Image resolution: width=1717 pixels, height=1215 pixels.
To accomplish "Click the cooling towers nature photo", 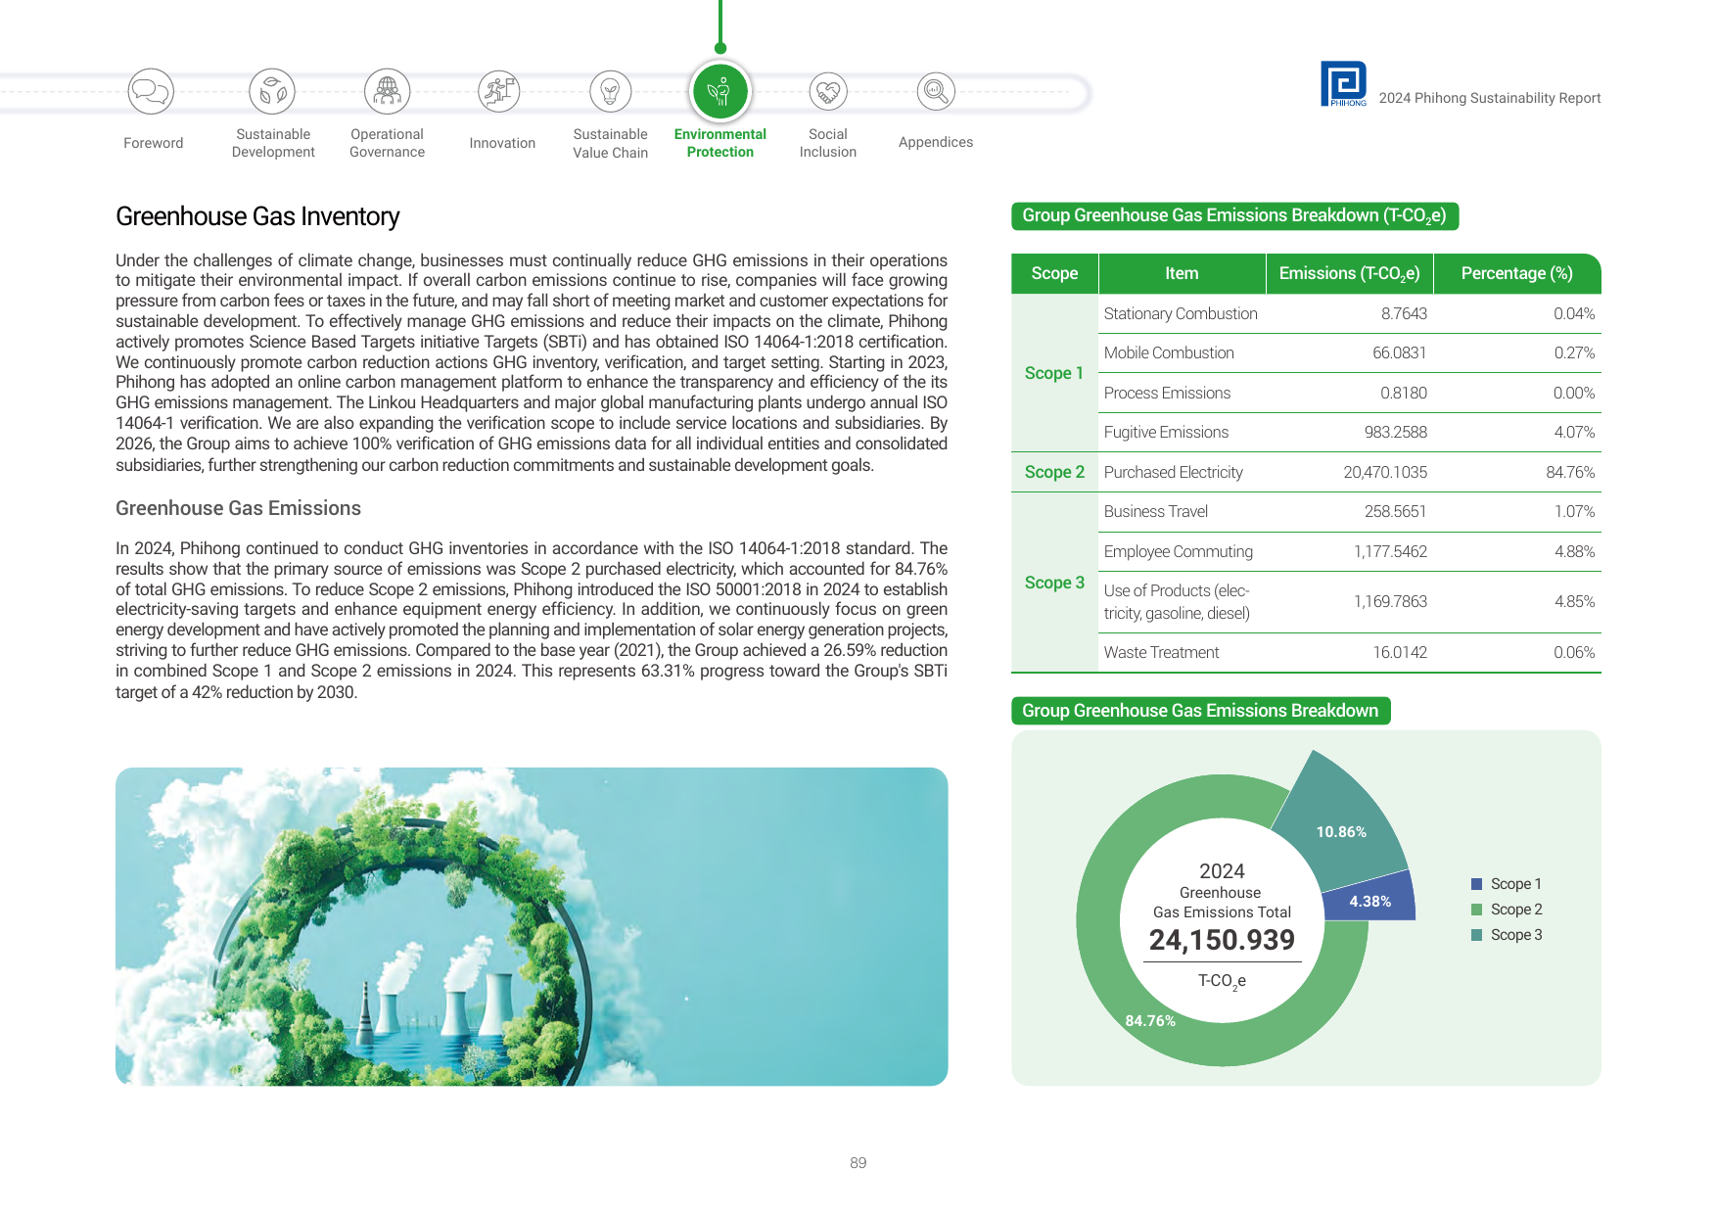I will (x=532, y=926).
